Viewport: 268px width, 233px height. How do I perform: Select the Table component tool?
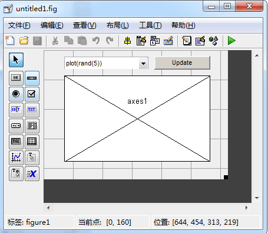[x=32, y=142]
